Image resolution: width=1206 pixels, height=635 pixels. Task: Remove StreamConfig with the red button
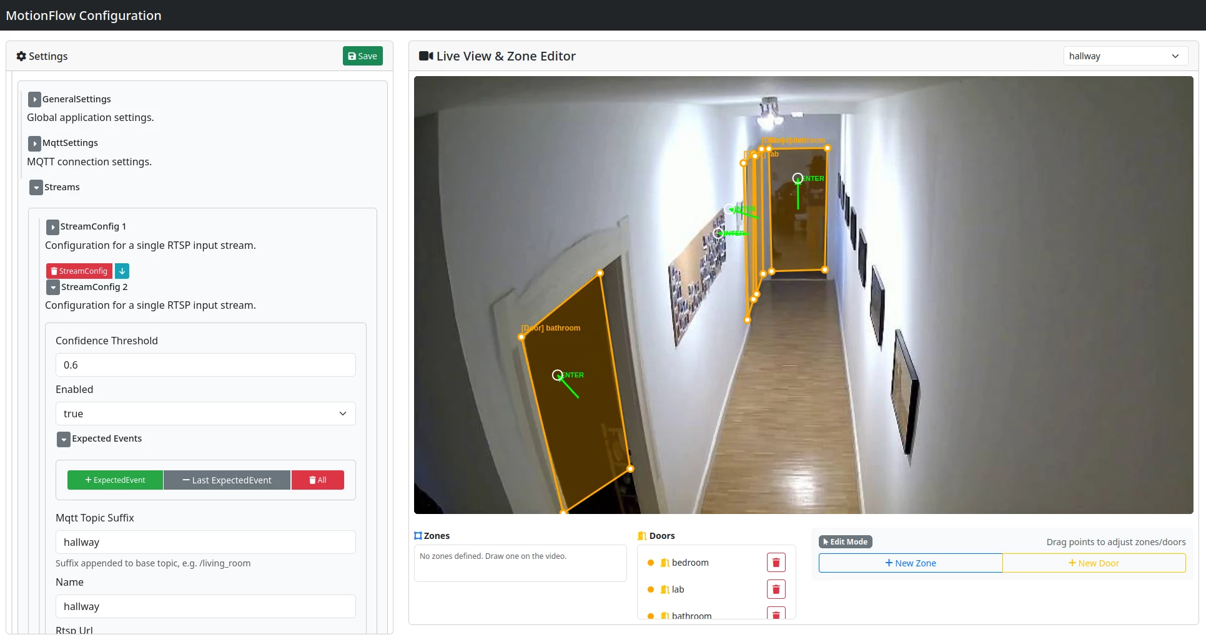tap(79, 271)
